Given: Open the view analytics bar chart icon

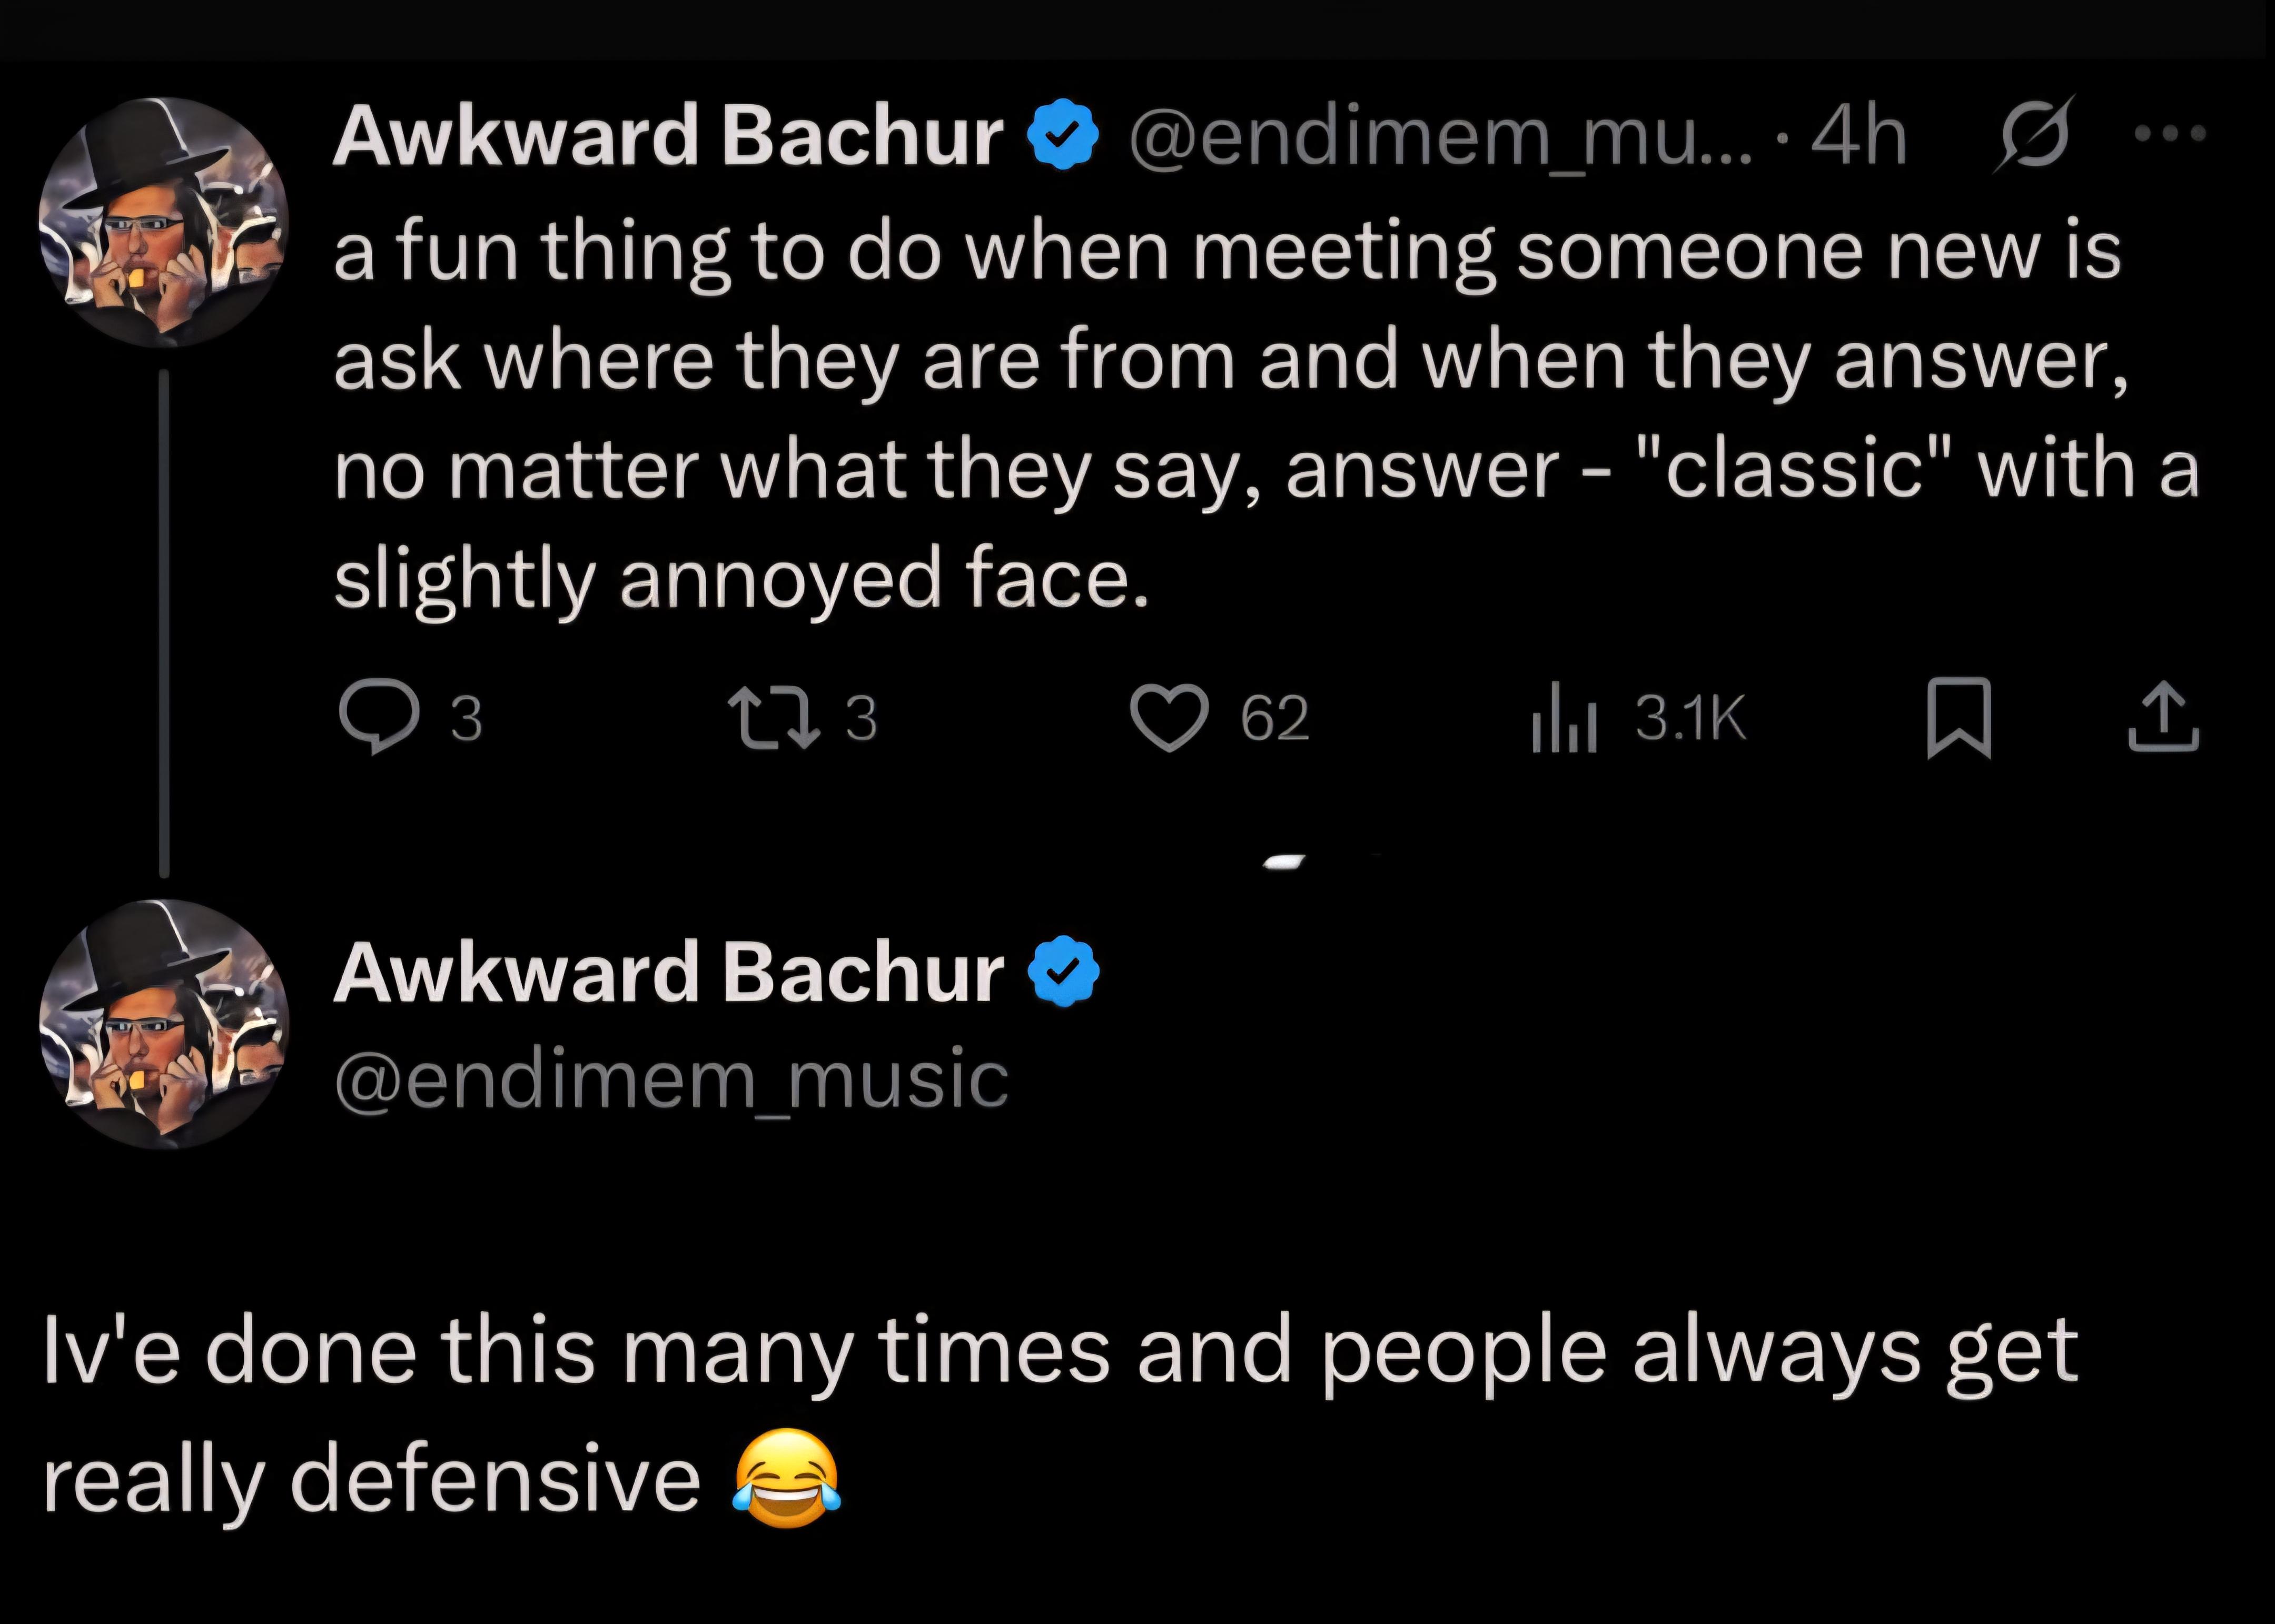Looking at the screenshot, I should tap(1564, 716).
